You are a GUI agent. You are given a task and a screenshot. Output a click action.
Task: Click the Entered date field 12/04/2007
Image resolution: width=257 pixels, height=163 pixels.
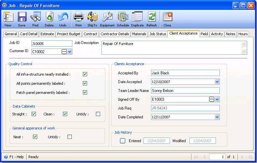click(157, 141)
